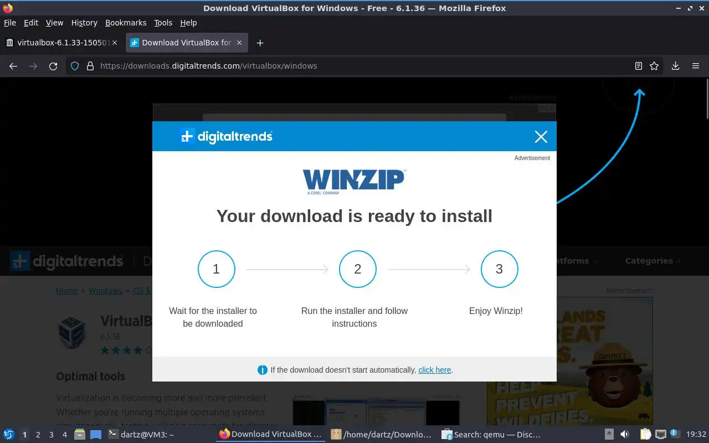Click the Home breadcrumb link
Screen dimensions: 709x443
coord(66,291)
